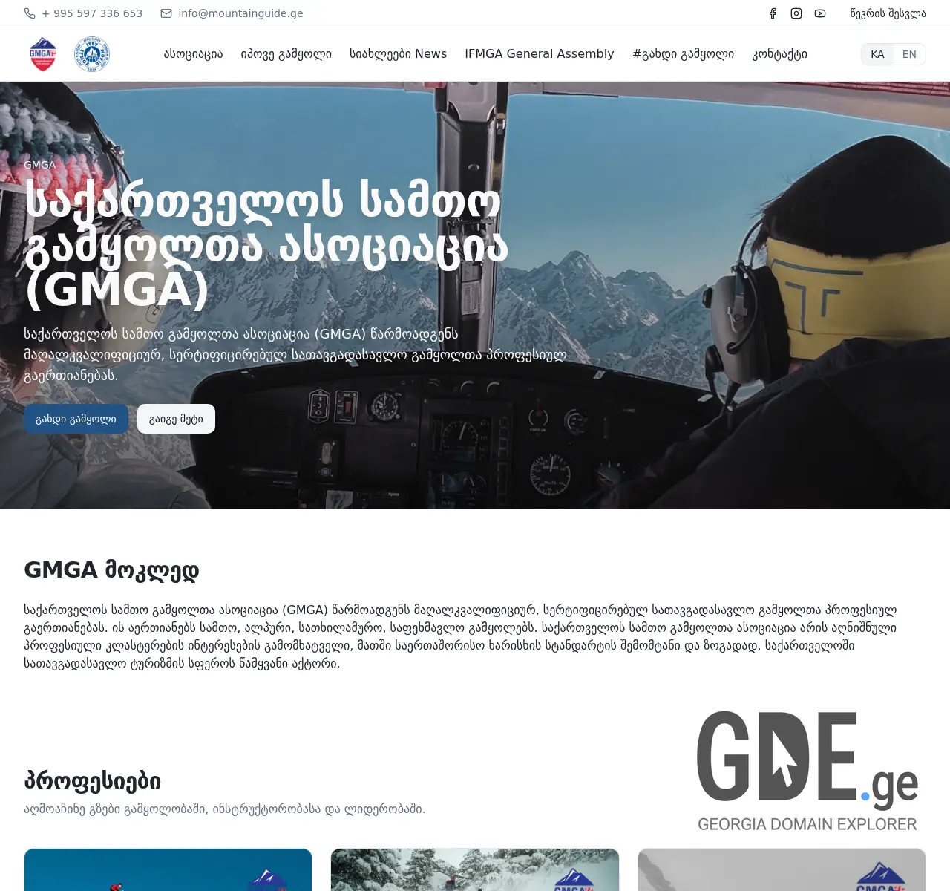
Task: Select the GMGA shield logo in the header
Action: 42,53
